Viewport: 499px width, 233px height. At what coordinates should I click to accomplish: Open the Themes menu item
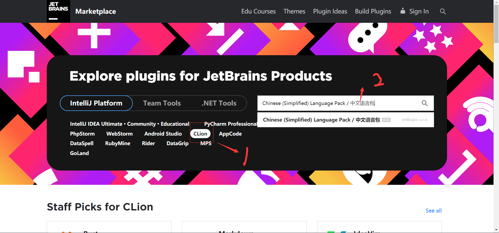294,11
